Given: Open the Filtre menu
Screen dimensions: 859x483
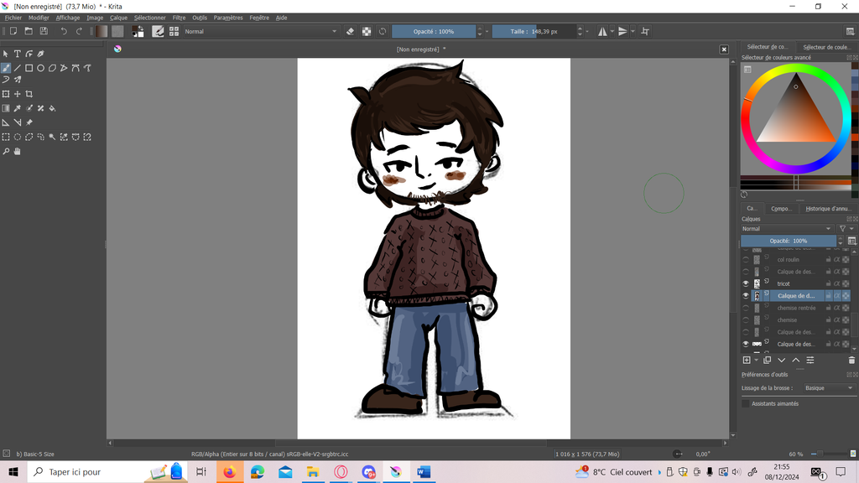Looking at the screenshot, I should pyautogui.click(x=179, y=18).
